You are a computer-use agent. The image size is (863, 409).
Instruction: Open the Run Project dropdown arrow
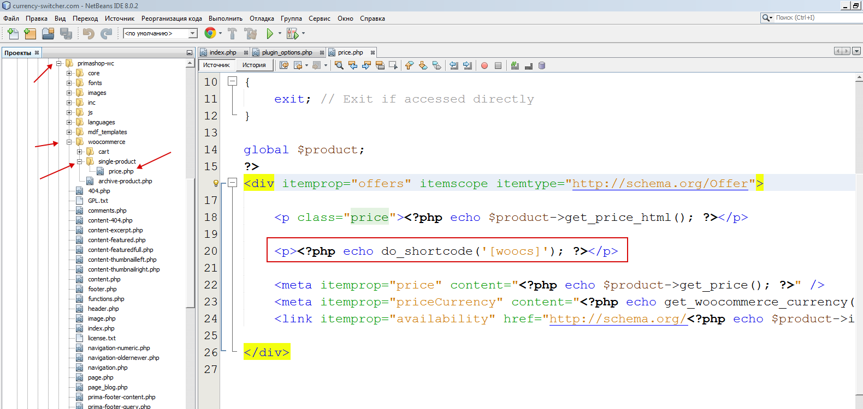(280, 33)
